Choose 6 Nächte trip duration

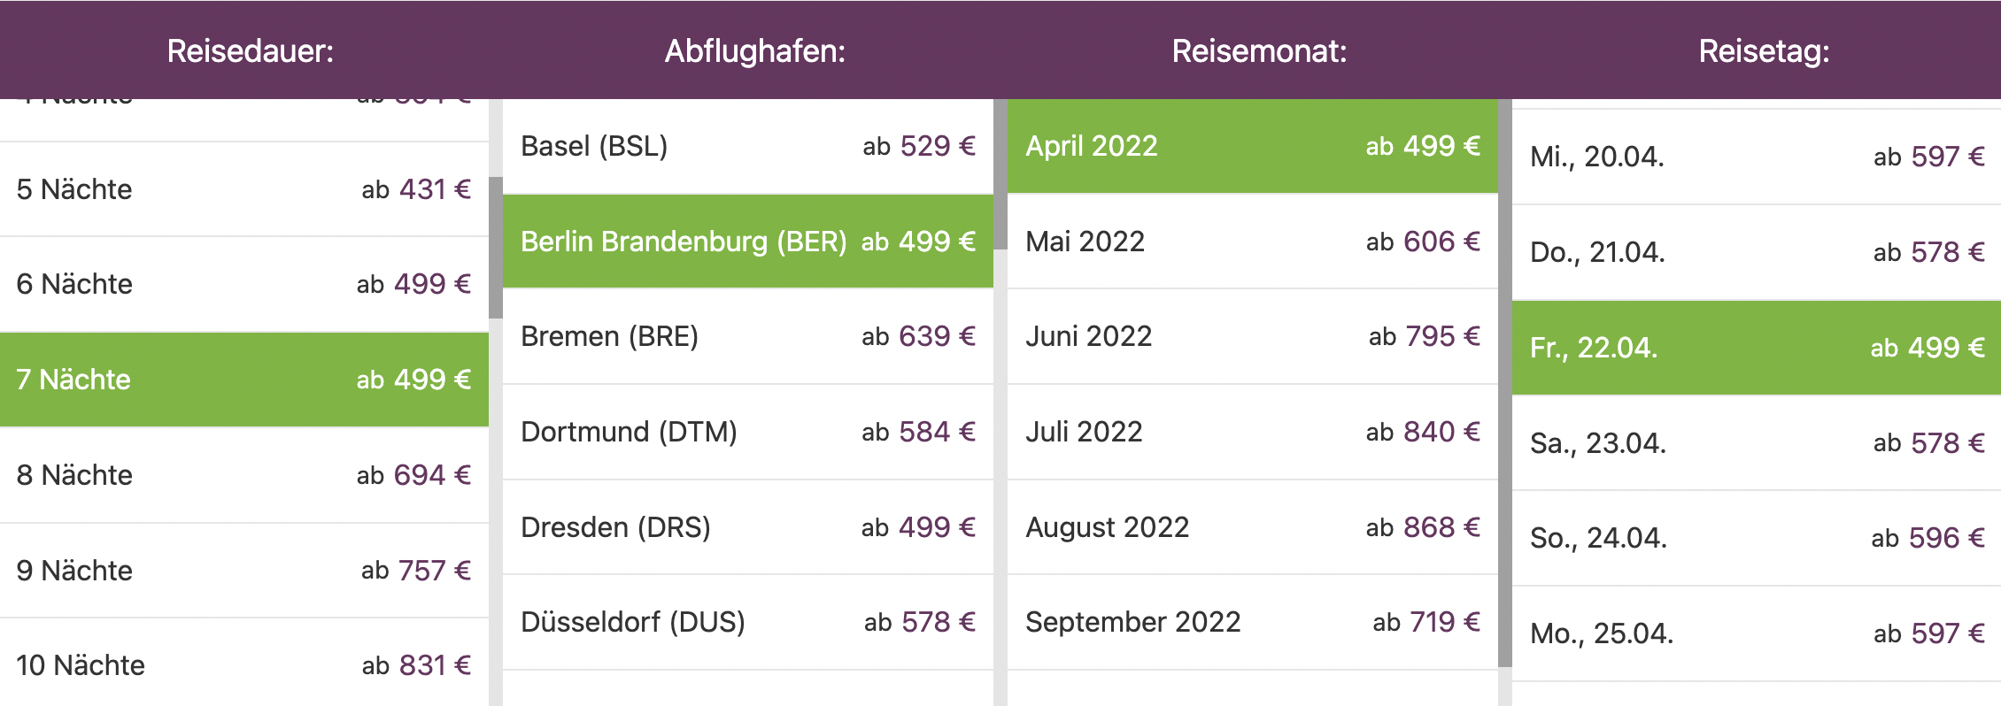244,284
